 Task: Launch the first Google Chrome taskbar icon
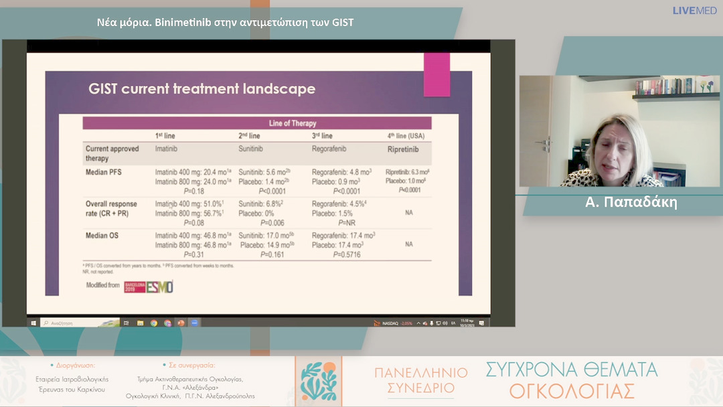click(x=154, y=323)
